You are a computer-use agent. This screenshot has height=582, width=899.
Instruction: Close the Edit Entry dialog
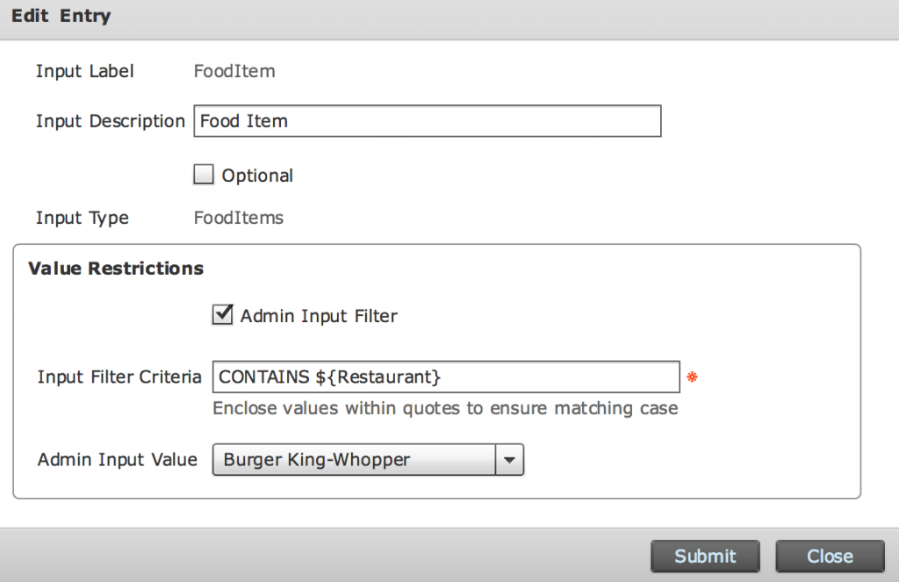829,556
